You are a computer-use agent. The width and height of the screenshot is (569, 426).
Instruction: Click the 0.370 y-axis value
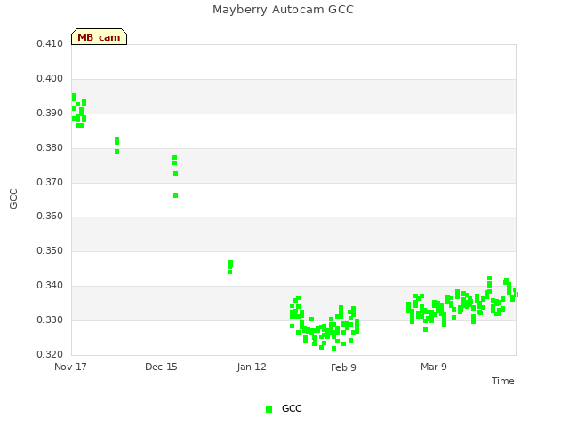(50, 183)
